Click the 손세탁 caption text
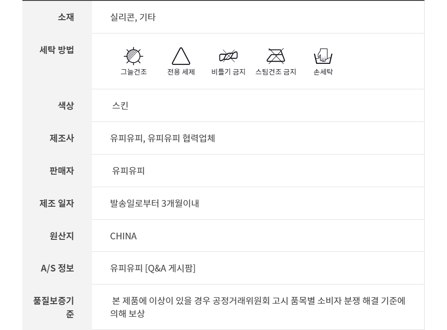The image size is (447, 330). click(323, 72)
